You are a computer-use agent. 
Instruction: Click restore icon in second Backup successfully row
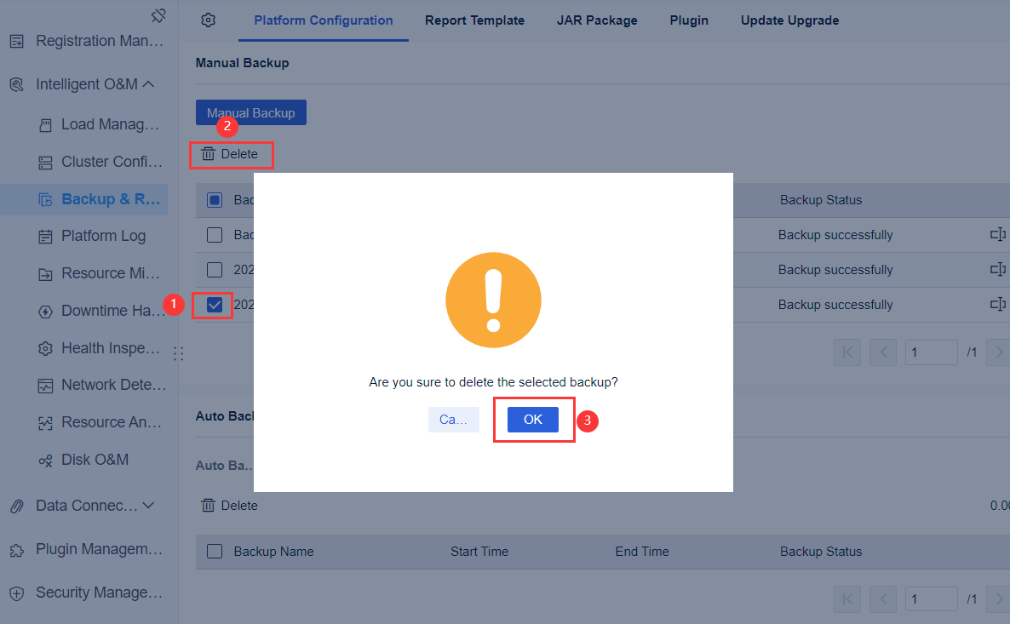[998, 269]
